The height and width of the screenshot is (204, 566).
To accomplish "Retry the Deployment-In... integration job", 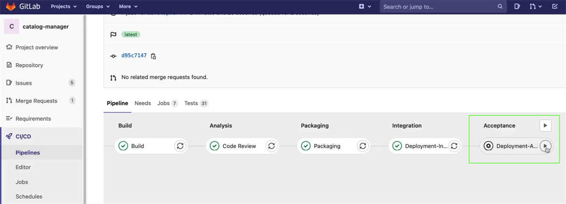I will 454,146.
